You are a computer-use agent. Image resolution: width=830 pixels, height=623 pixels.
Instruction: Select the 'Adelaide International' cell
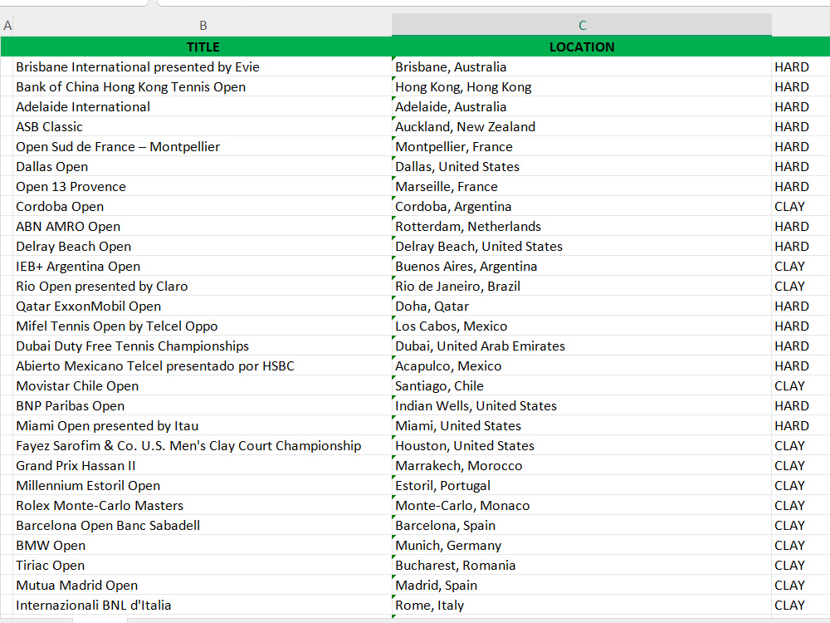click(x=203, y=106)
